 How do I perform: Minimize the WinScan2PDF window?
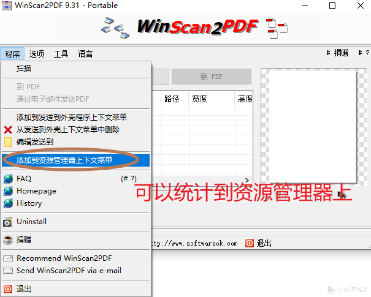pyautogui.click(x=304, y=6)
